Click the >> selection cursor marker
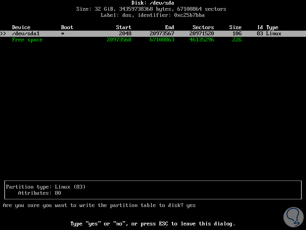Screen dimensions: 306x230 pyautogui.click(x=3, y=34)
